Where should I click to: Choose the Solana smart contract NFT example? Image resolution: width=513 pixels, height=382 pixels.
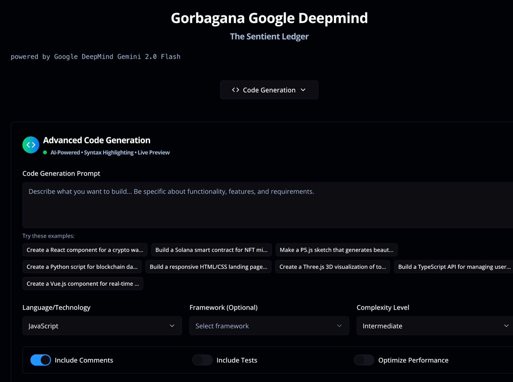click(212, 250)
